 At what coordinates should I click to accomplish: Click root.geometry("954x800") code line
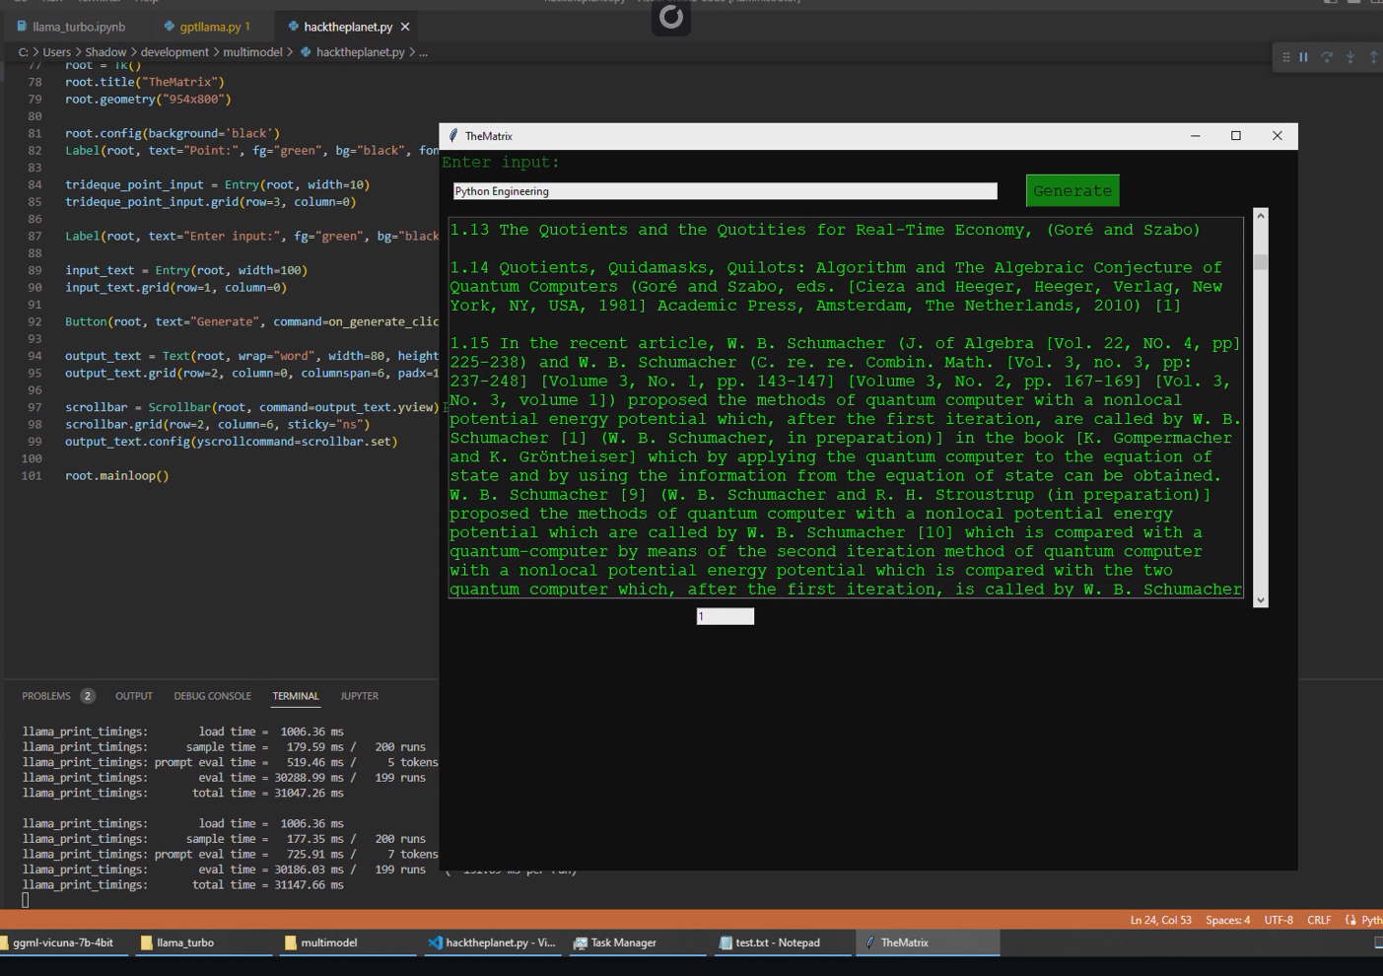pos(148,99)
